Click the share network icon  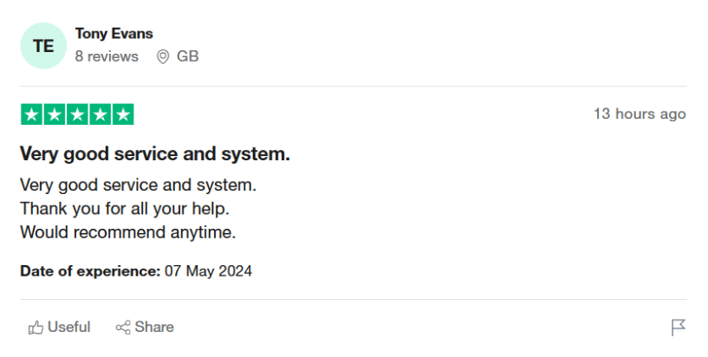coord(123,328)
